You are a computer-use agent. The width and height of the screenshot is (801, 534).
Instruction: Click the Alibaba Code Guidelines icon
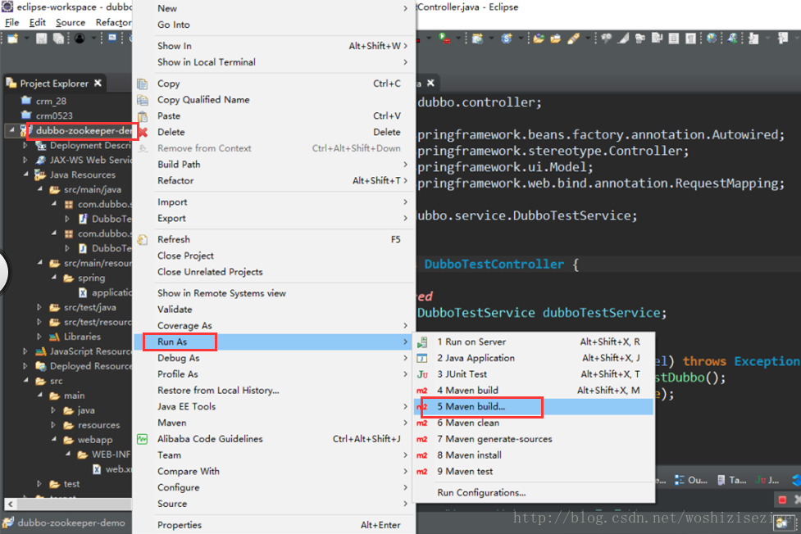click(143, 439)
